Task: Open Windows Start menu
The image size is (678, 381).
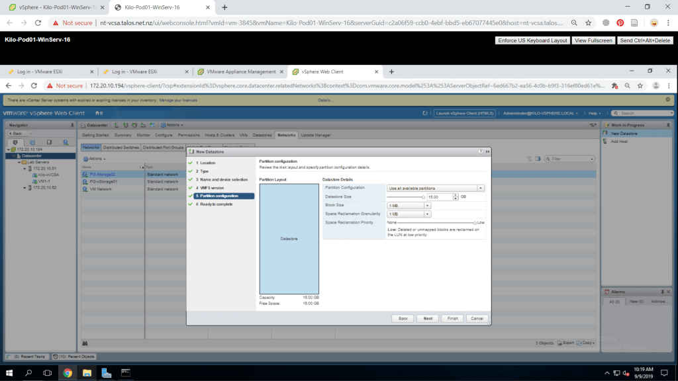Action: click(9, 373)
